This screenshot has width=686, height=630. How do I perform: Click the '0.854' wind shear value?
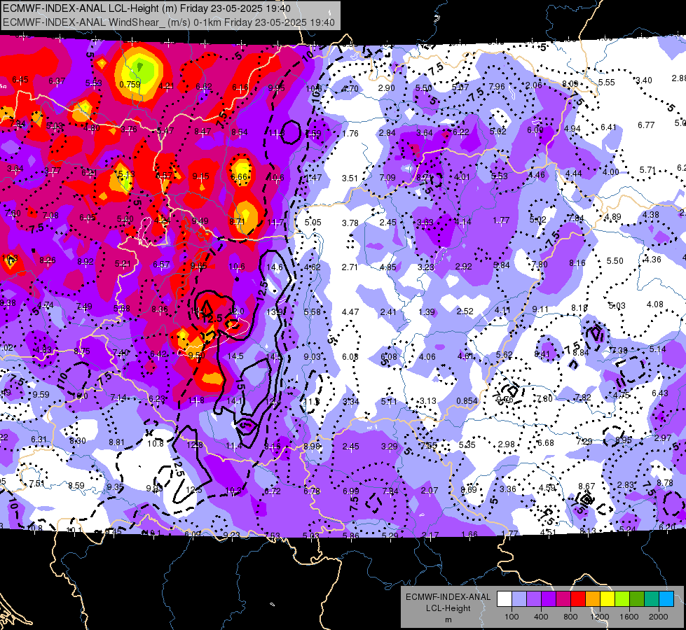coord(467,401)
